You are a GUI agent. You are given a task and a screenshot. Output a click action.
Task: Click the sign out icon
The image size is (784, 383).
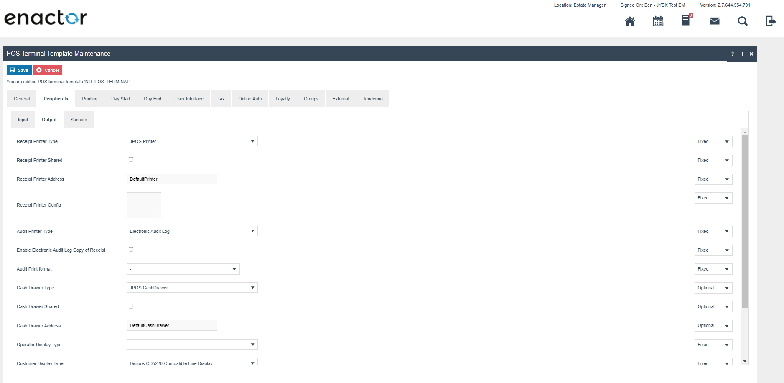pos(771,21)
